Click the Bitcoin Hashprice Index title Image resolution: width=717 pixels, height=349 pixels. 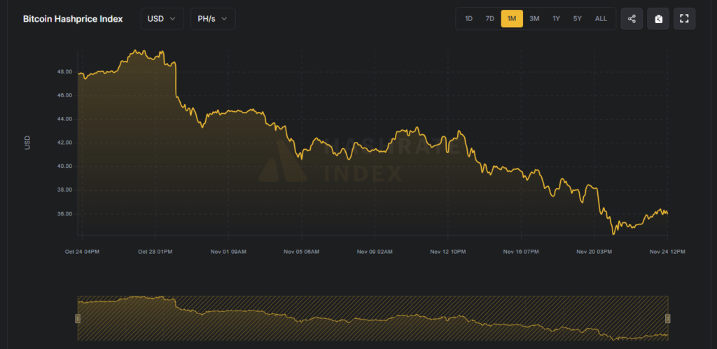click(73, 19)
